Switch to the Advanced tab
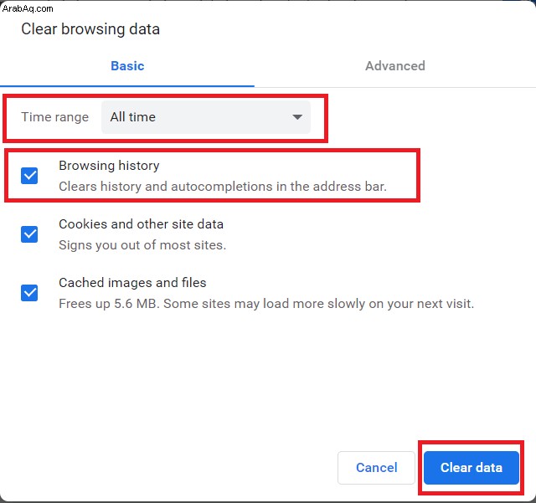 tap(395, 65)
